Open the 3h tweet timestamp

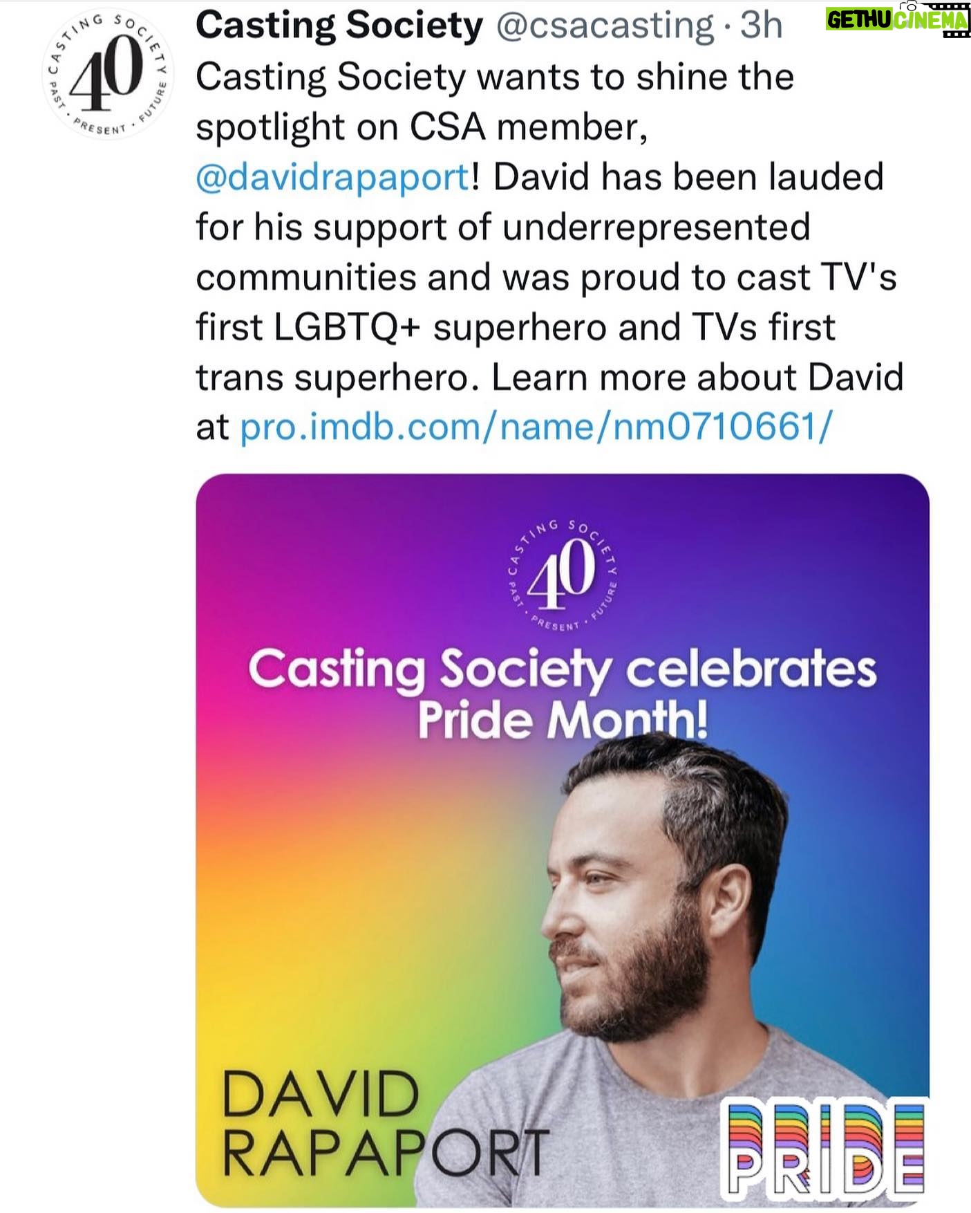(762, 26)
